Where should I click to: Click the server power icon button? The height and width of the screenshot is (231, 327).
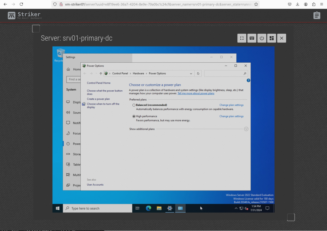262,38
